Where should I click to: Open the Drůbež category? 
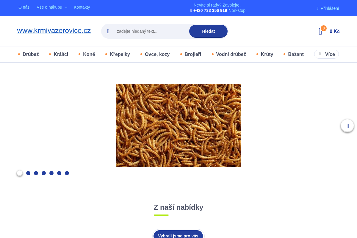tap(31, 54)
